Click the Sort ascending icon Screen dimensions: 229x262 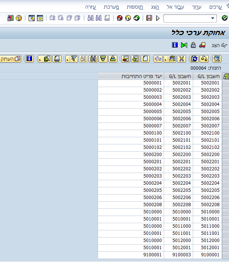click(113, 59)
